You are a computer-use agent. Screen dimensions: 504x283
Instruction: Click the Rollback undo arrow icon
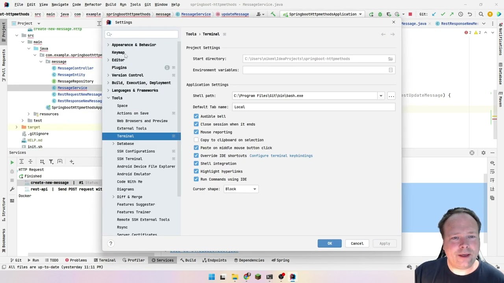coord(470,14)
